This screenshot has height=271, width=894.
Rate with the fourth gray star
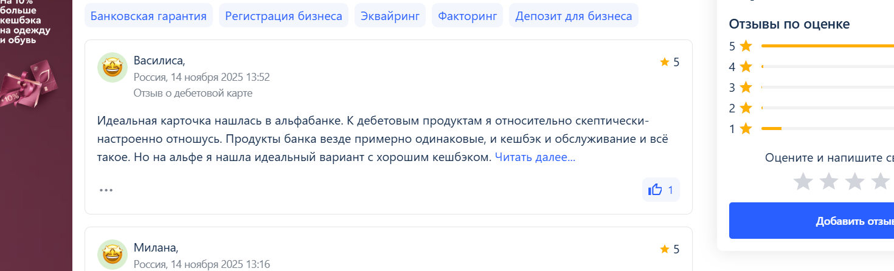(880, 181)
